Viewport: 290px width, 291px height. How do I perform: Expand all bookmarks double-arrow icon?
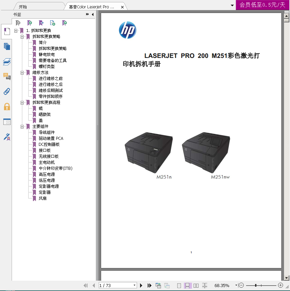87,14
